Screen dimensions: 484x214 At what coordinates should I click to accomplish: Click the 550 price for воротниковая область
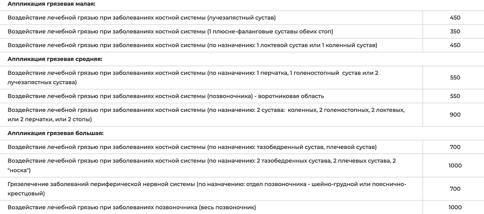455,96
